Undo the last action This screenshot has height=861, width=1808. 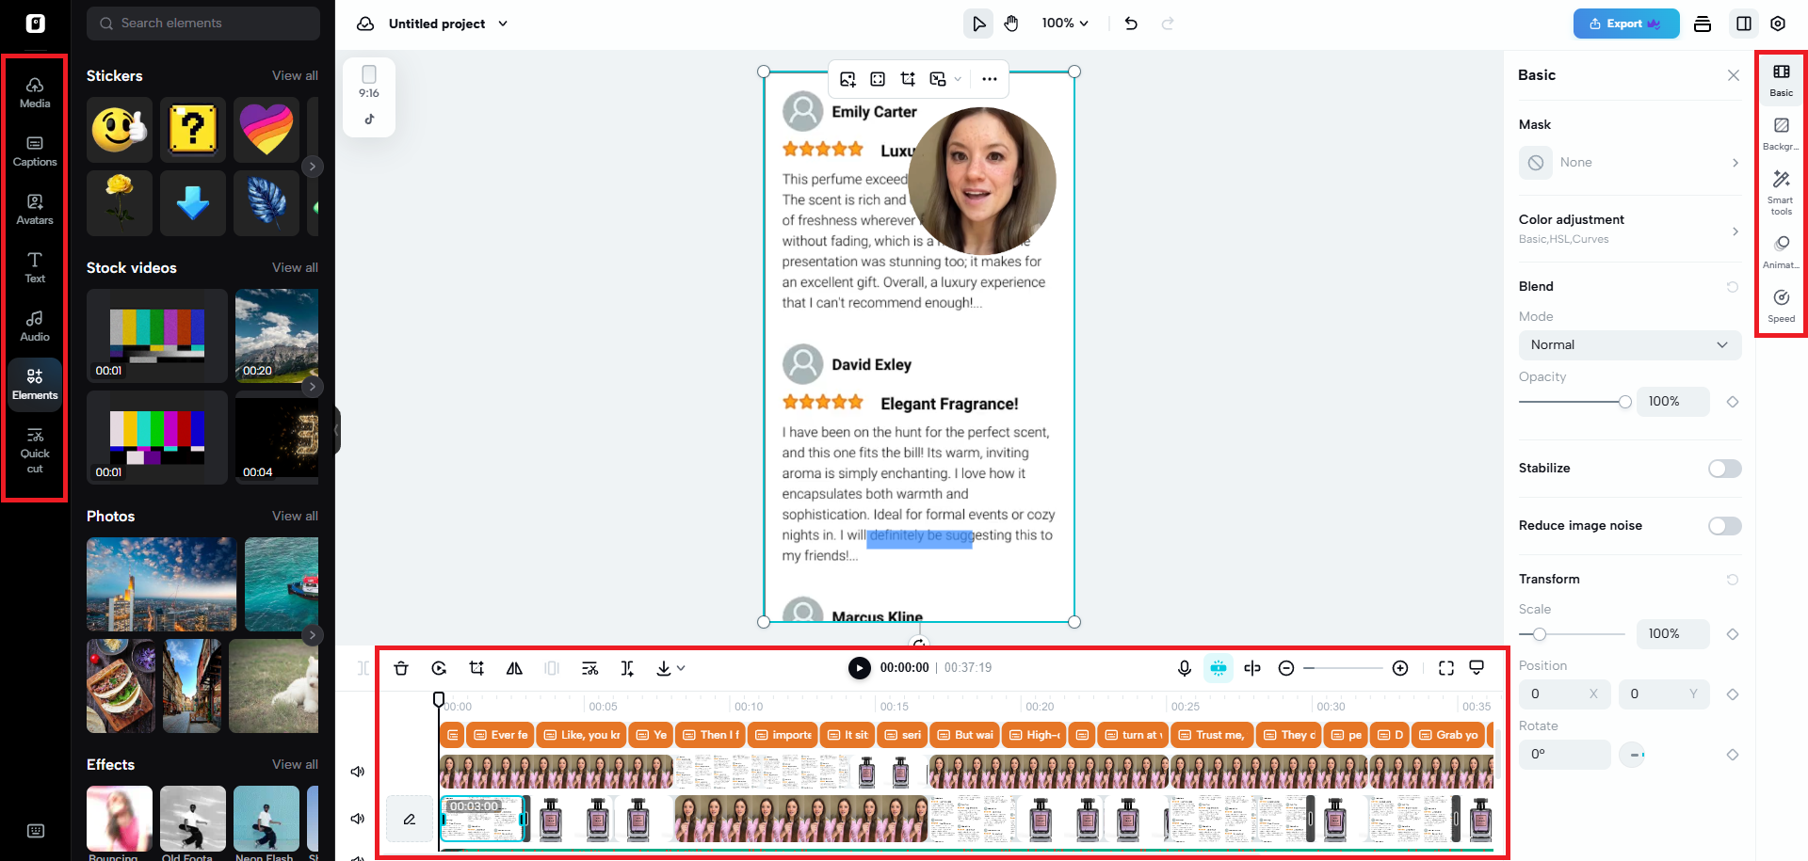pos(1131,24)
